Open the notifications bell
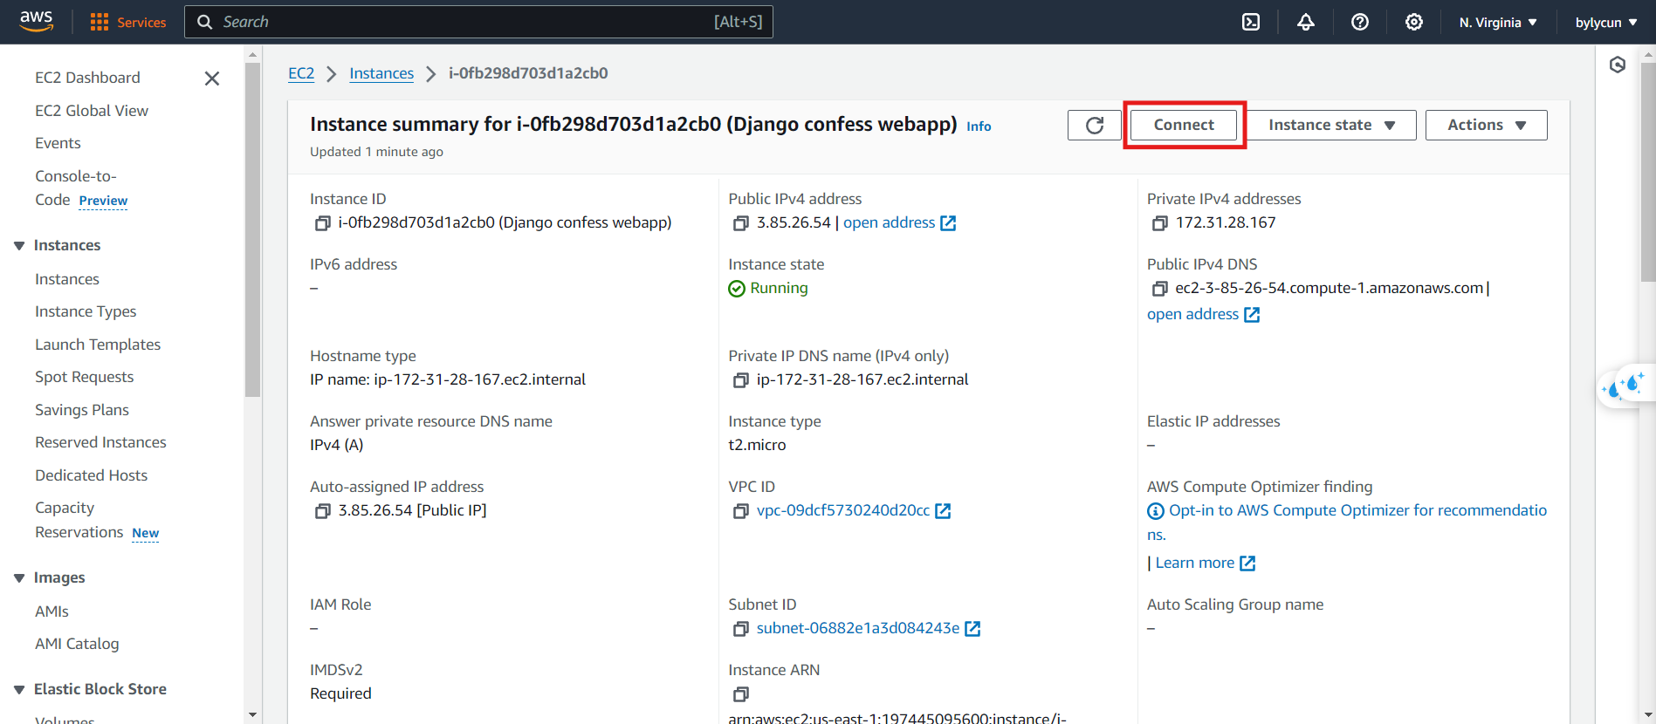This screenshot has width=1656, height=724. coord(1306,22)
